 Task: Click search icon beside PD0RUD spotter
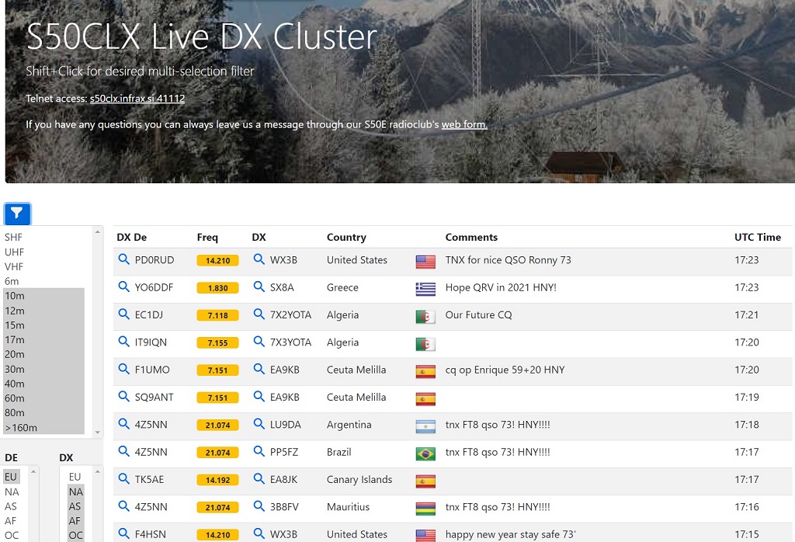tap(123, 260)
